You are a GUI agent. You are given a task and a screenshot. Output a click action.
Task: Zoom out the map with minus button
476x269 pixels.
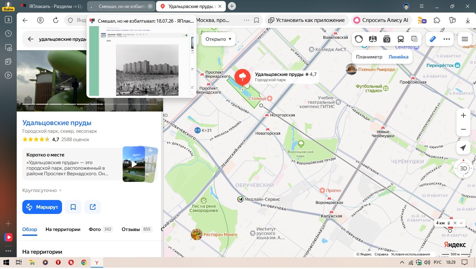(463, 130)
